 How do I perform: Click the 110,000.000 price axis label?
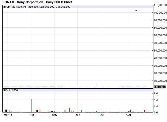click(x=160, y=5)
